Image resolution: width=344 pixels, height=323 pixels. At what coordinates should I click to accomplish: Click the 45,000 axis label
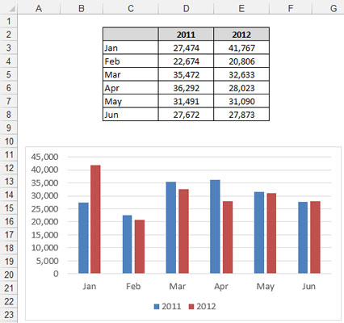coord(44,157)
